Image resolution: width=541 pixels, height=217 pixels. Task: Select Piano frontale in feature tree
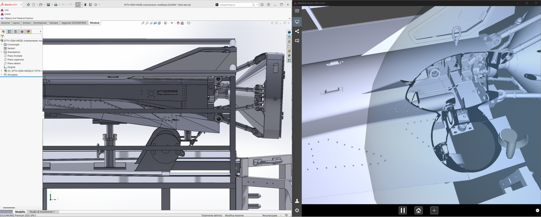15,56
